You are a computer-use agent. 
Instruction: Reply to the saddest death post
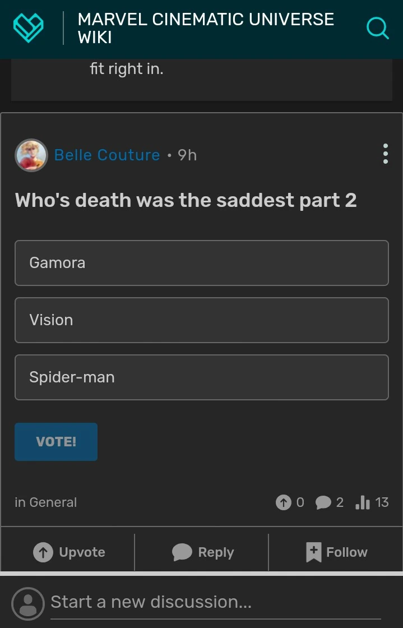(x=202, y=552)
